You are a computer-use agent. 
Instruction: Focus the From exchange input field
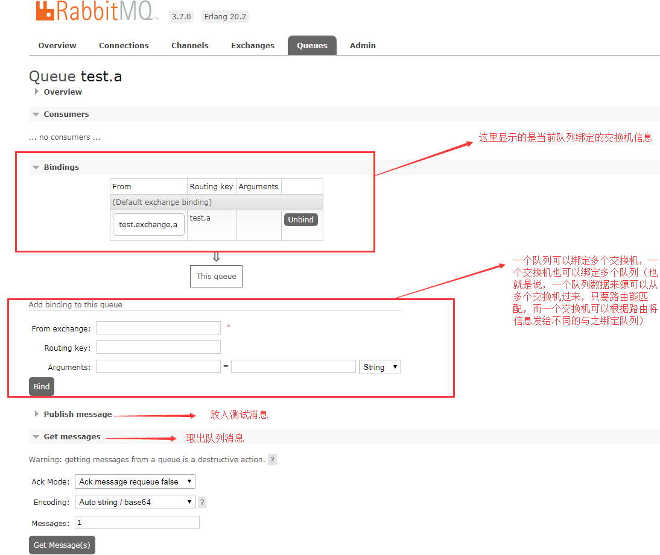pos(158,328)
